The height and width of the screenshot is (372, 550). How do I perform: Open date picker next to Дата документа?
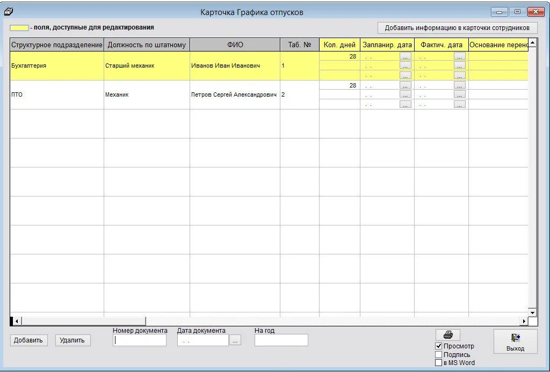tap(235, 340)
